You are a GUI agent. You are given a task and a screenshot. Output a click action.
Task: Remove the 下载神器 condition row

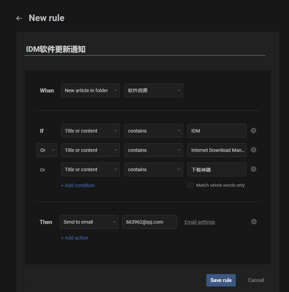click(x=253, y=169)
